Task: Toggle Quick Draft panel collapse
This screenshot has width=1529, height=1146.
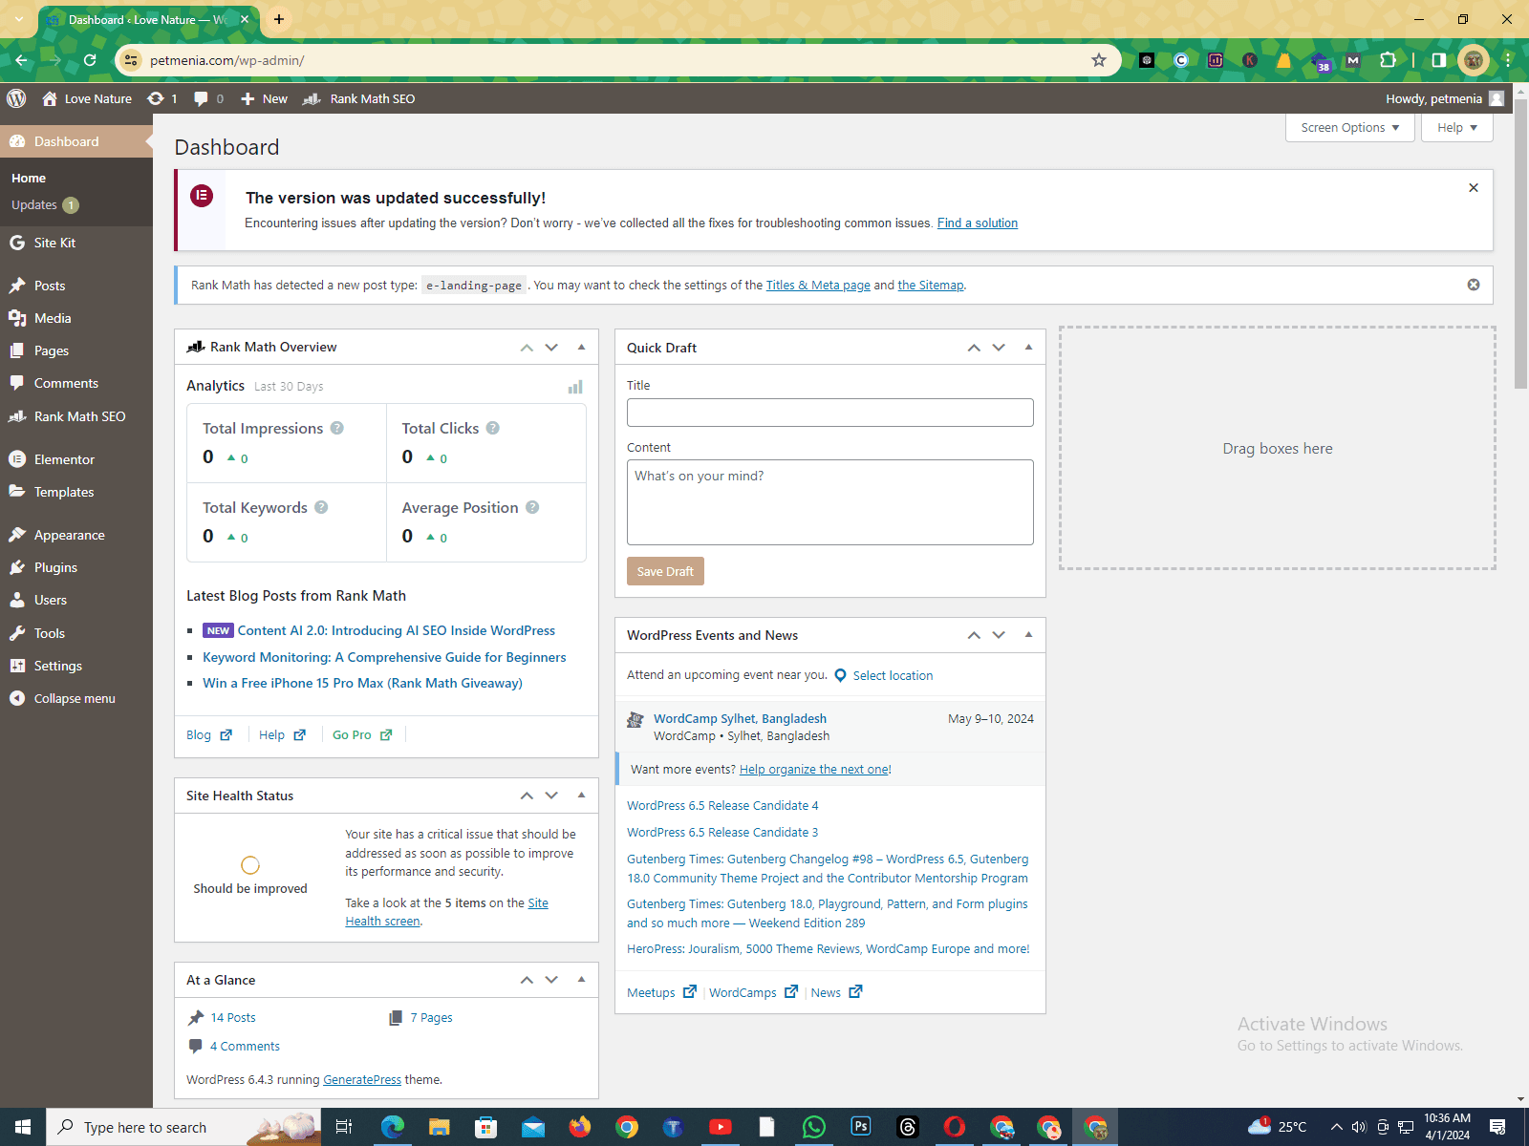Action: (x=1028, y=348)
